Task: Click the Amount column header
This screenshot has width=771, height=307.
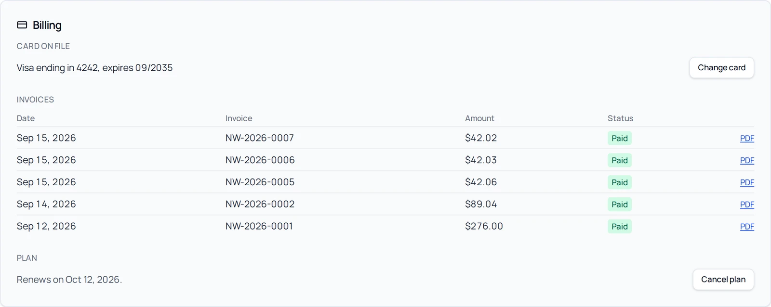Action: click(479, 118)
